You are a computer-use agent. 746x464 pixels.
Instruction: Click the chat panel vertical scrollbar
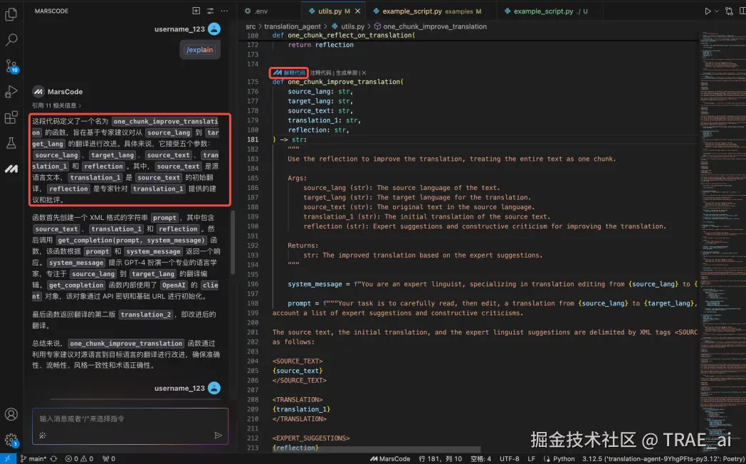(233, 243)
